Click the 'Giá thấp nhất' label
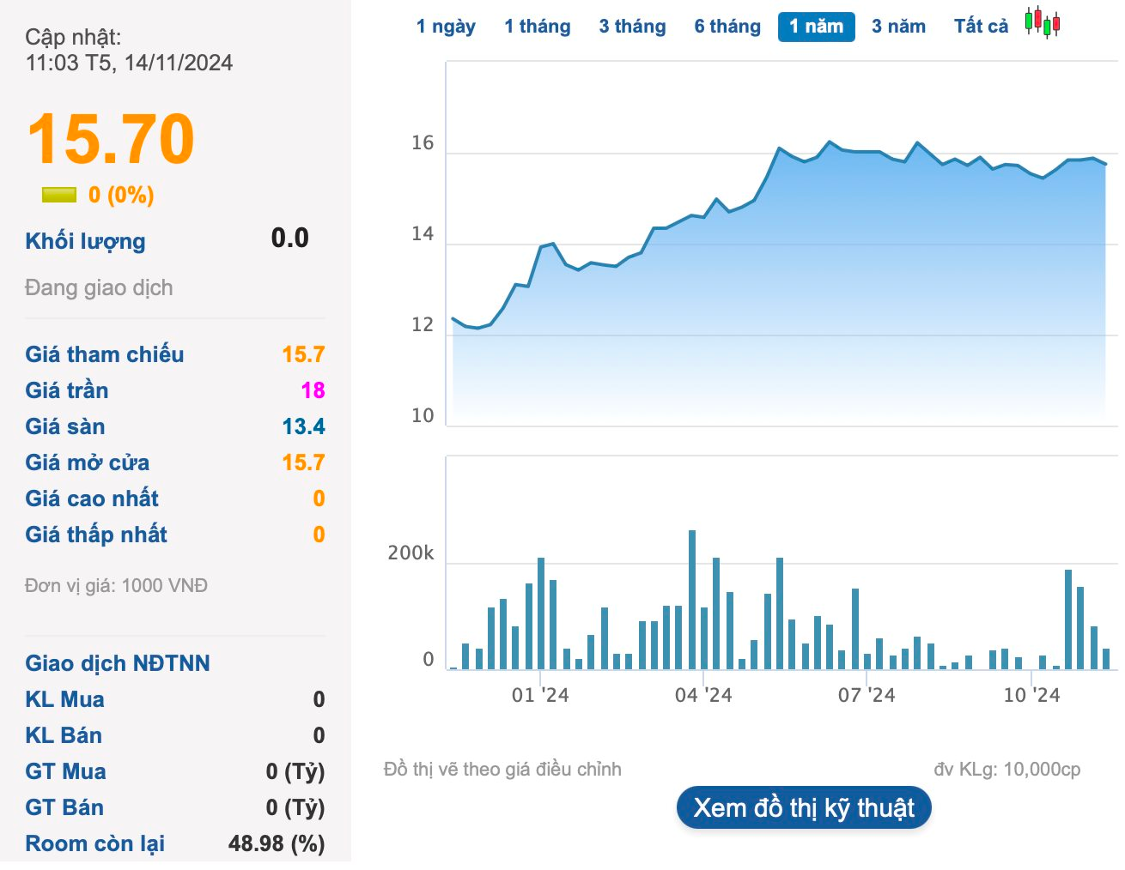Screen dimensions: 1125x870 pyautogui.click(x=96, y=535)
